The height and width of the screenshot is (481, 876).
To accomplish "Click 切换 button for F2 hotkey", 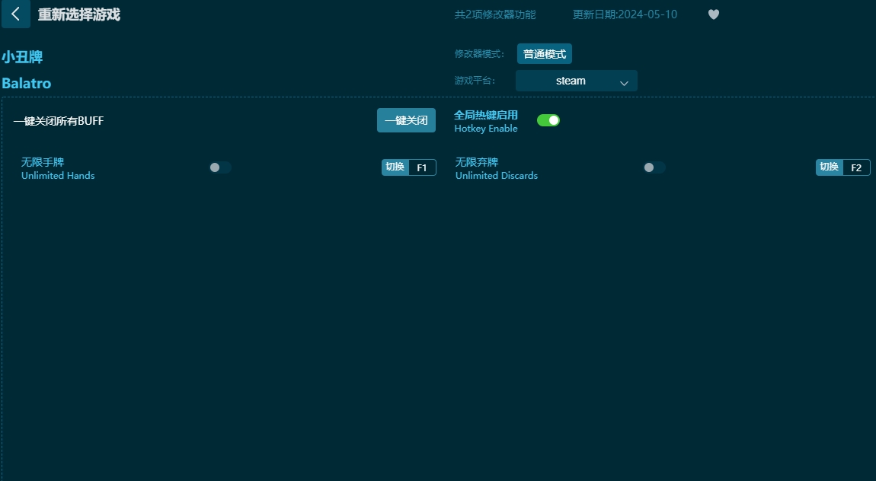I will [x=829, y=167].
